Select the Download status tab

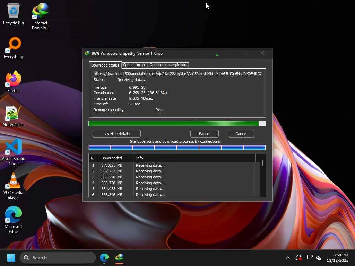coord(105,65)
